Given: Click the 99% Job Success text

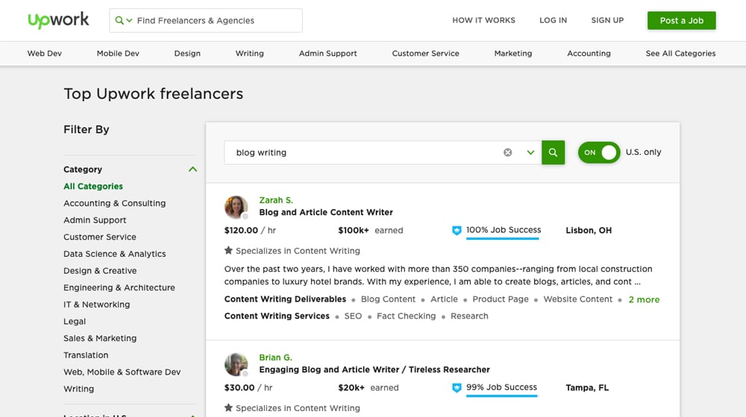Looking at the screenshot, I should 501,387.
